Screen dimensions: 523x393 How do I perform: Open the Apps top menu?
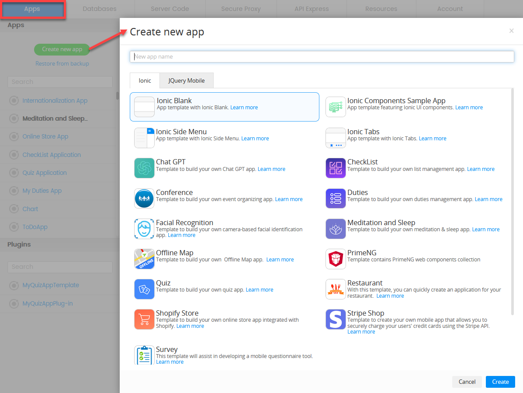pos(32,9)
